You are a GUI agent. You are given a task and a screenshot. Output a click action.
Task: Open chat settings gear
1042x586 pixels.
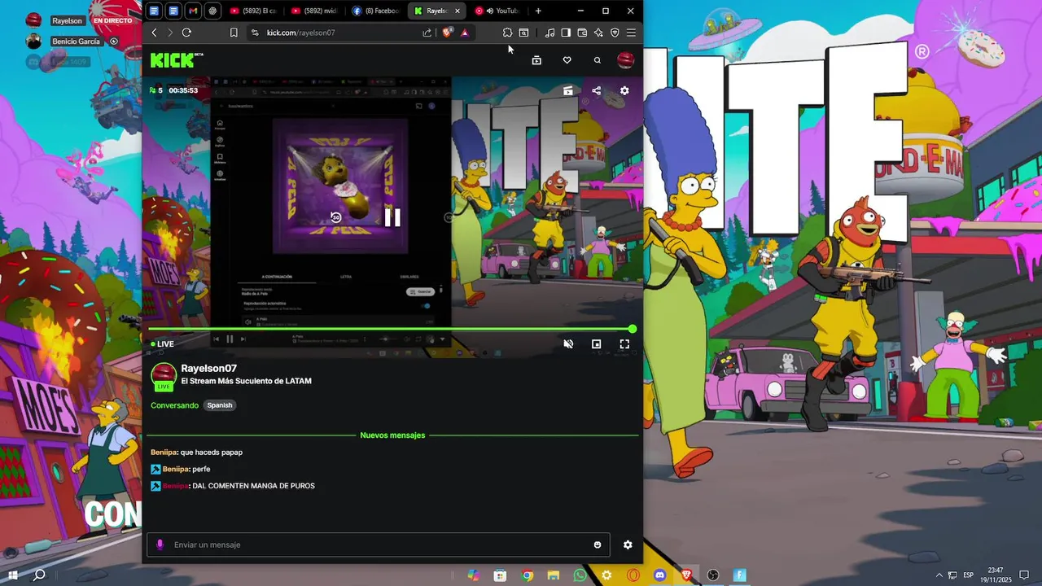(x=628, y=544)
